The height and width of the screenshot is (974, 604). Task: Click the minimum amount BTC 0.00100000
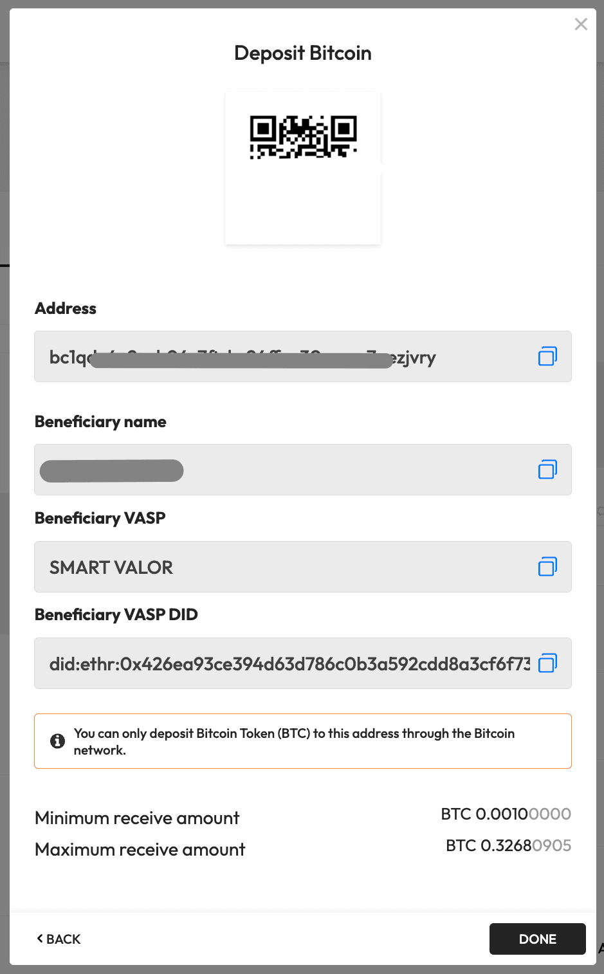[x=506, y=814]
